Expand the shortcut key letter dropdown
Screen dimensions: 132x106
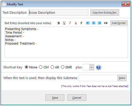point(91,67)
